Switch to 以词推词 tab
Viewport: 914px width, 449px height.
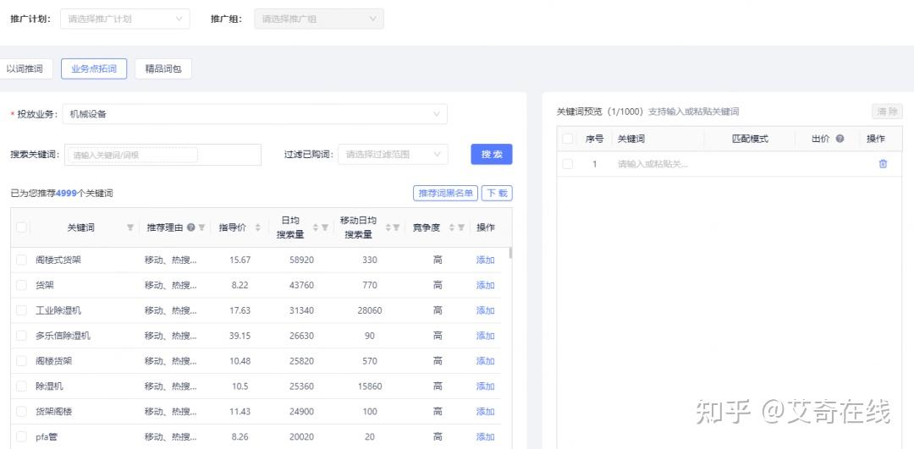25,68
